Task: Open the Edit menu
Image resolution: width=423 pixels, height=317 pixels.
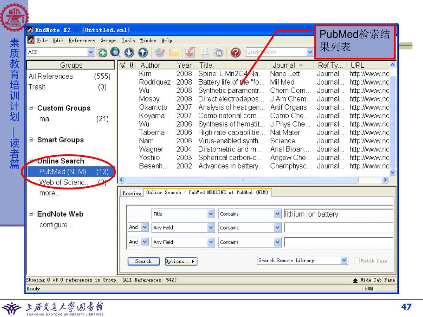Action: (58, 40)
